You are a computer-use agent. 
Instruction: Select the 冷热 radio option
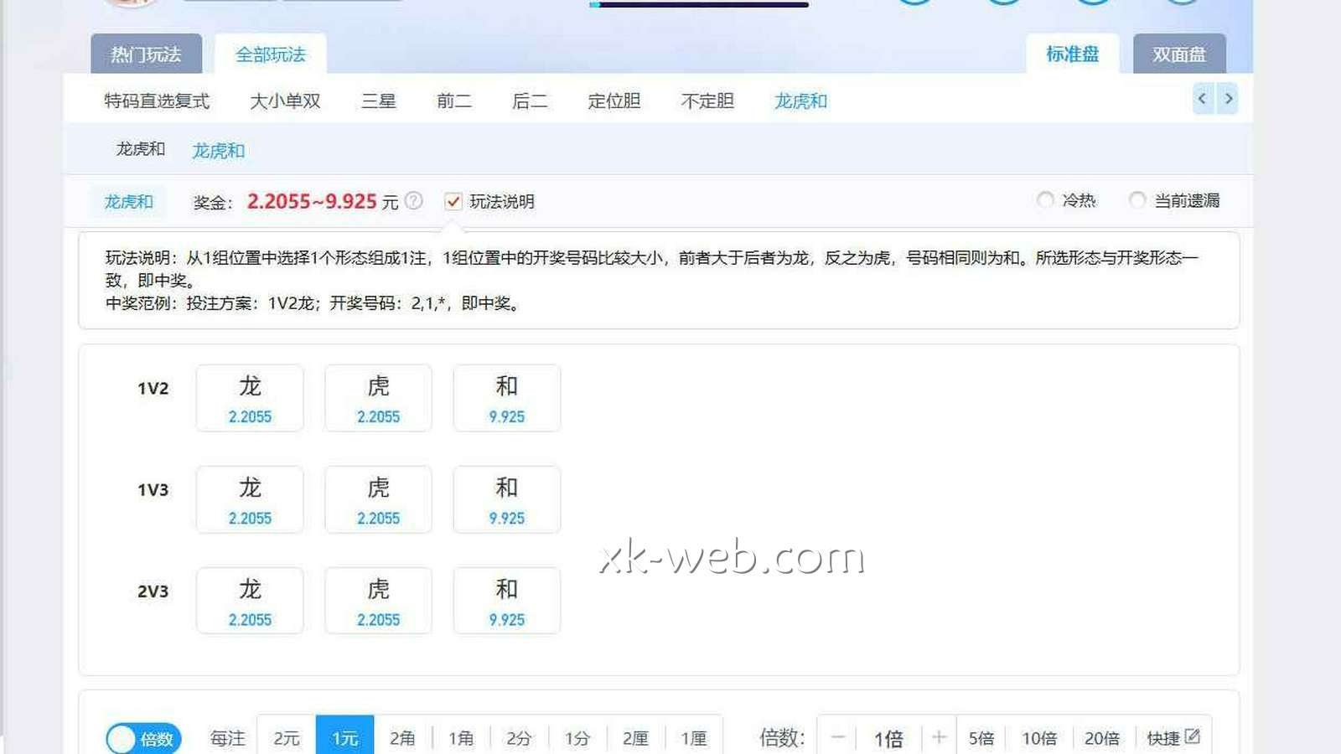click(1045, 200)
